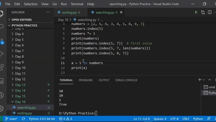Viewport: 216px width, 122px height.
Task: Click the terminal prompt D:\Python Practice>
Action: pyautogui.click(x=77, y=113)
